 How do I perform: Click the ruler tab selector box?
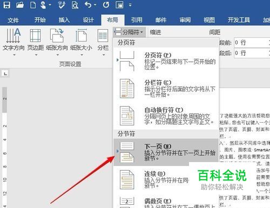[5, 73]
